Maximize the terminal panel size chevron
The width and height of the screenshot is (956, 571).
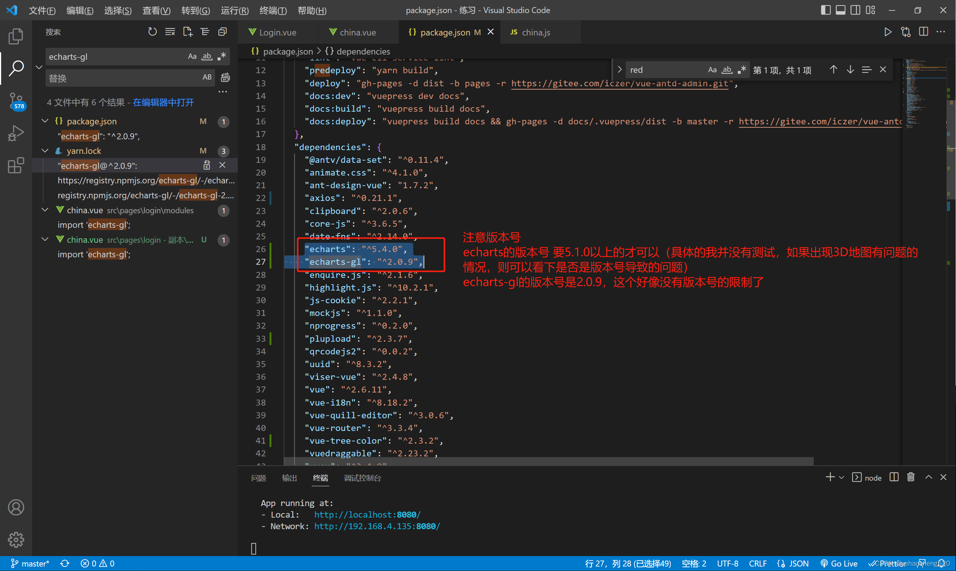click(x=929, y=477)
